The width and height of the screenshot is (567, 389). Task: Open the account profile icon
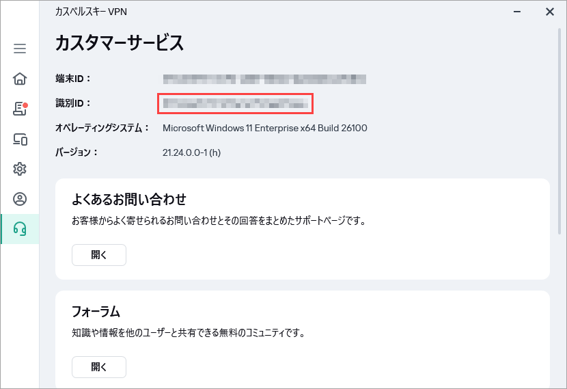[x=20, y=199]
